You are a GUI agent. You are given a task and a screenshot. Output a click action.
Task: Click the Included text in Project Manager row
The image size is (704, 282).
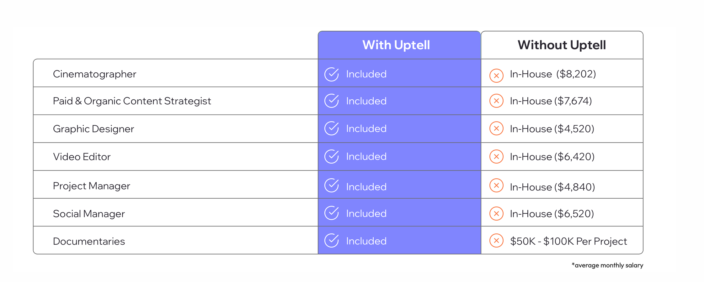pos(366,187)
